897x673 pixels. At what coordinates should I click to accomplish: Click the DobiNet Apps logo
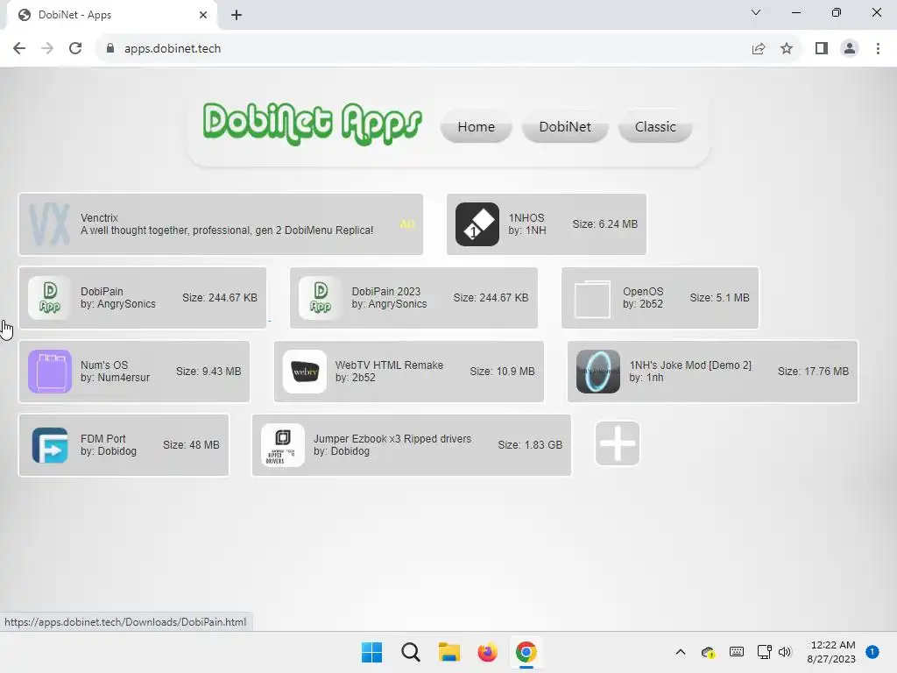point(313,124)
